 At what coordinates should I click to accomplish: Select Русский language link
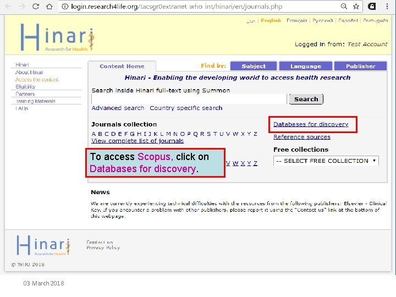[x=323, y=20]
